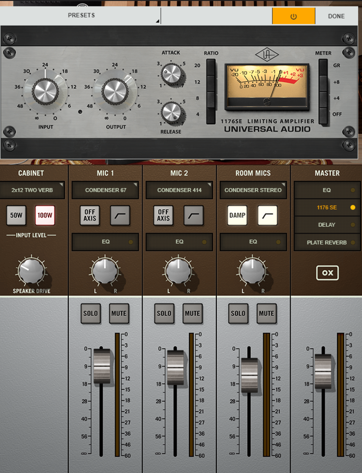This screenshot has width=362, height=473.
Task: Toggle the PLATE REVERB enable LED
Action: click(353, 242)
